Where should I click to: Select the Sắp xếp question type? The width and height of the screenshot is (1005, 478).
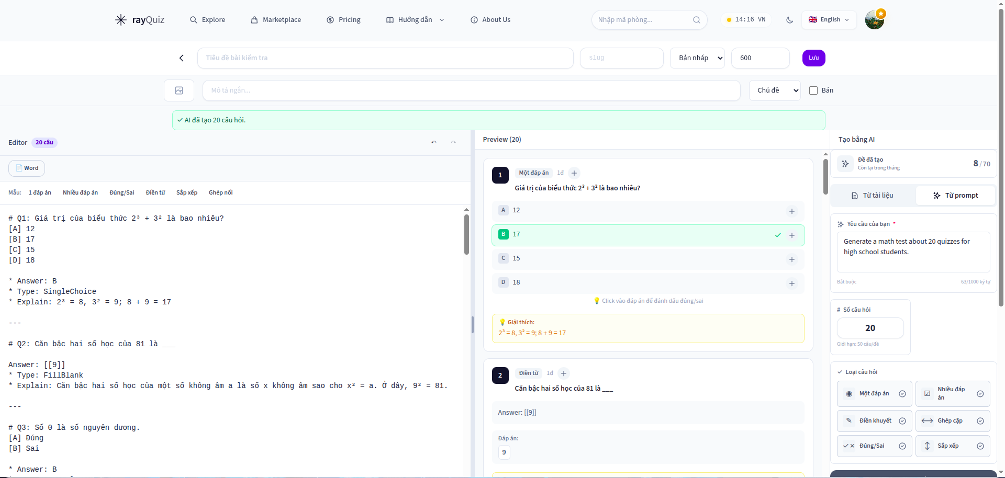click(953, 446)
